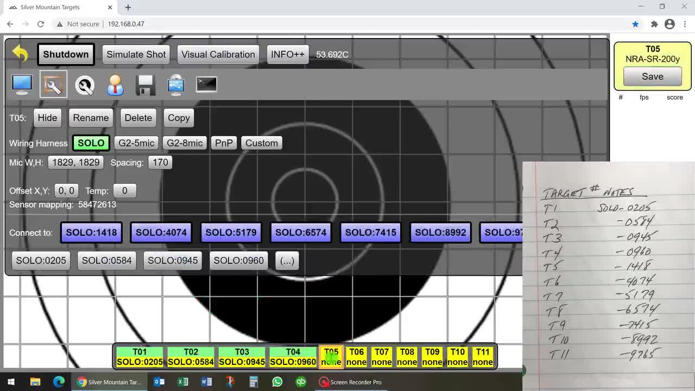Switch to target tab T02
Viewport: 695px width, 391px height.
click(x=191, y=357)
